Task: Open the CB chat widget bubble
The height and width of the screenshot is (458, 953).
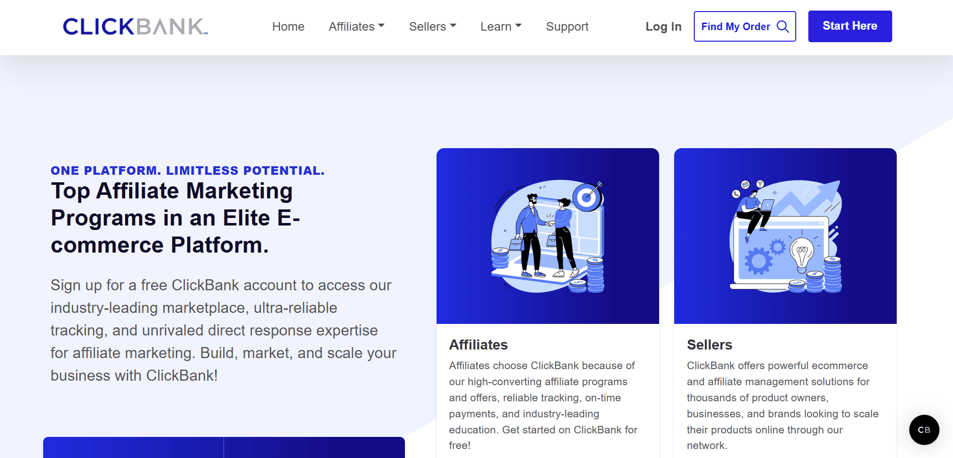Action: pyautogui.click(x=924, y=430)
